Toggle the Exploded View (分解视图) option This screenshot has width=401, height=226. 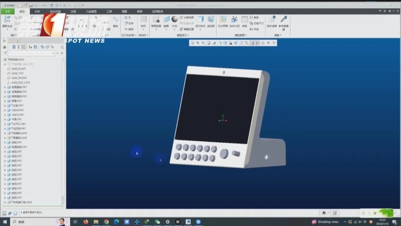(x=187, y=17)
